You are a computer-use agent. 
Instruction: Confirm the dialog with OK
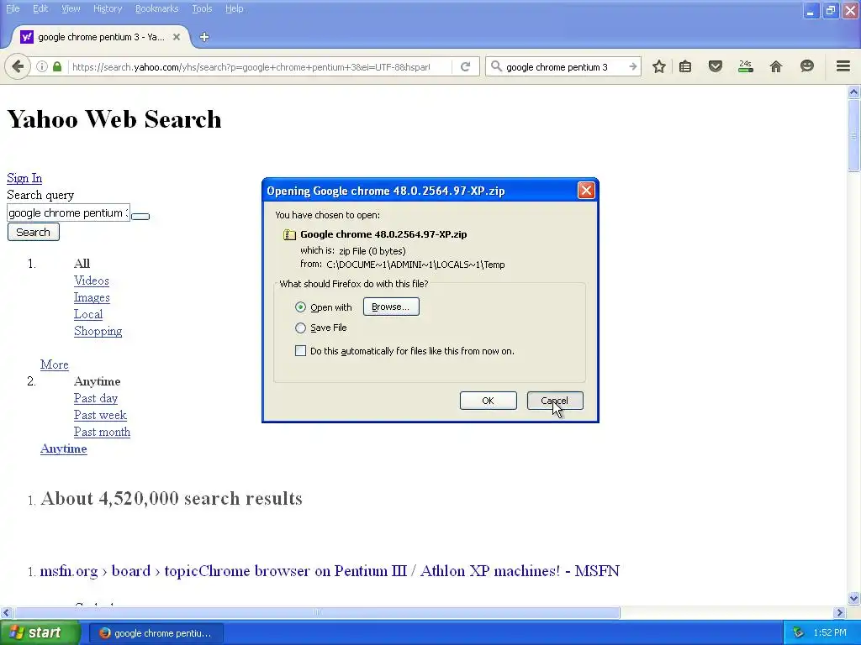pyautogui.click(x=489, y=401)
